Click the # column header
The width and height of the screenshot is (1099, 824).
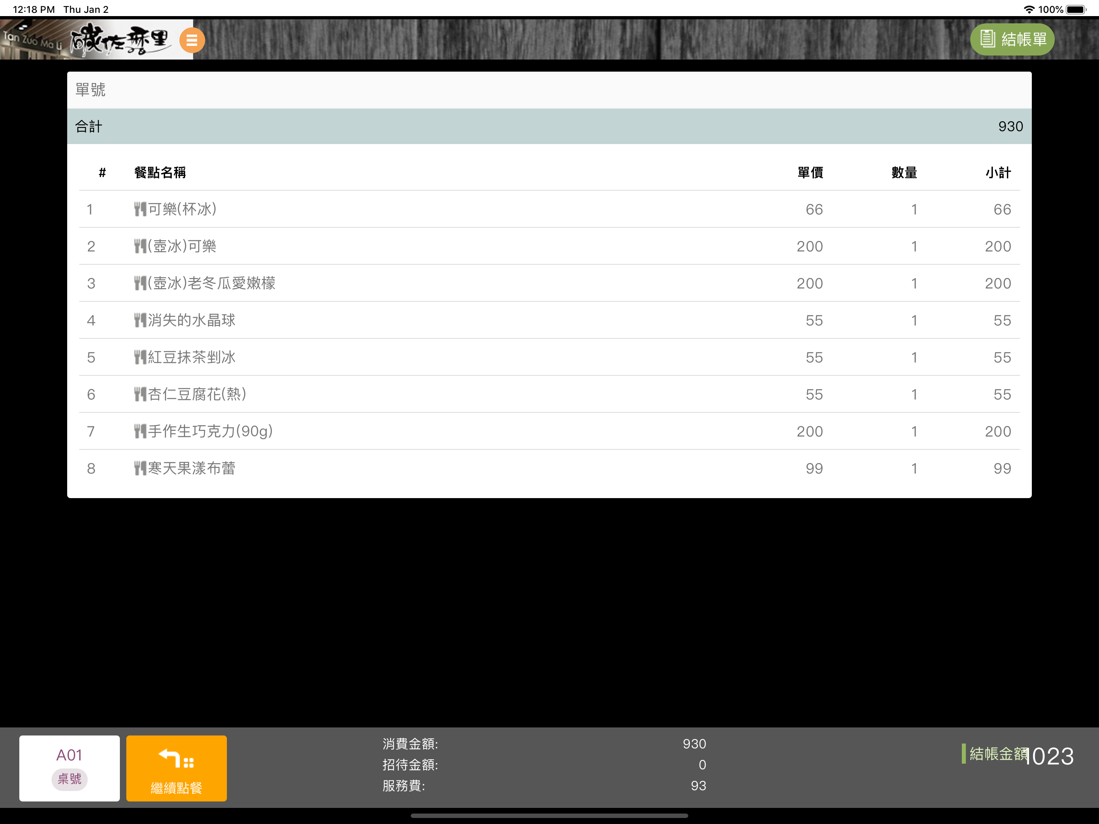tap(102, 173)
